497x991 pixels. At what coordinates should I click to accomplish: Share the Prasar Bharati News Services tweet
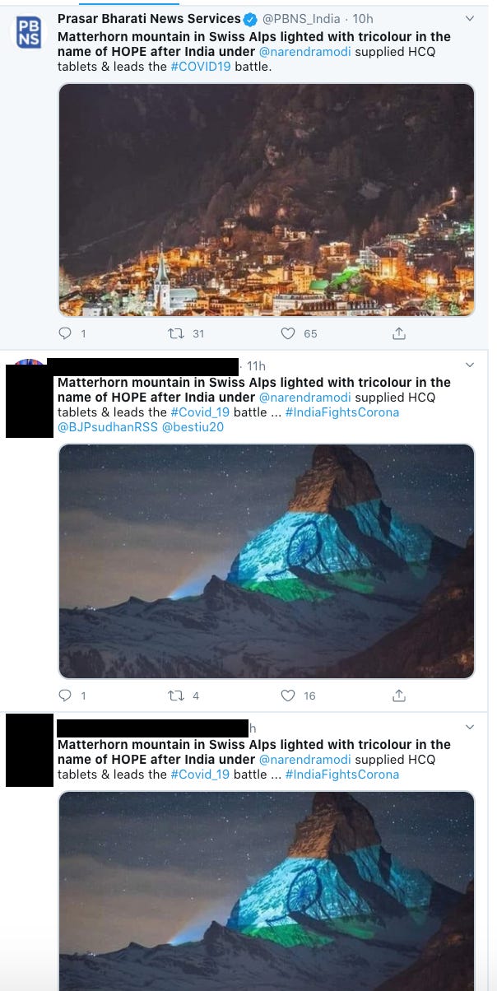coord(399,333)
